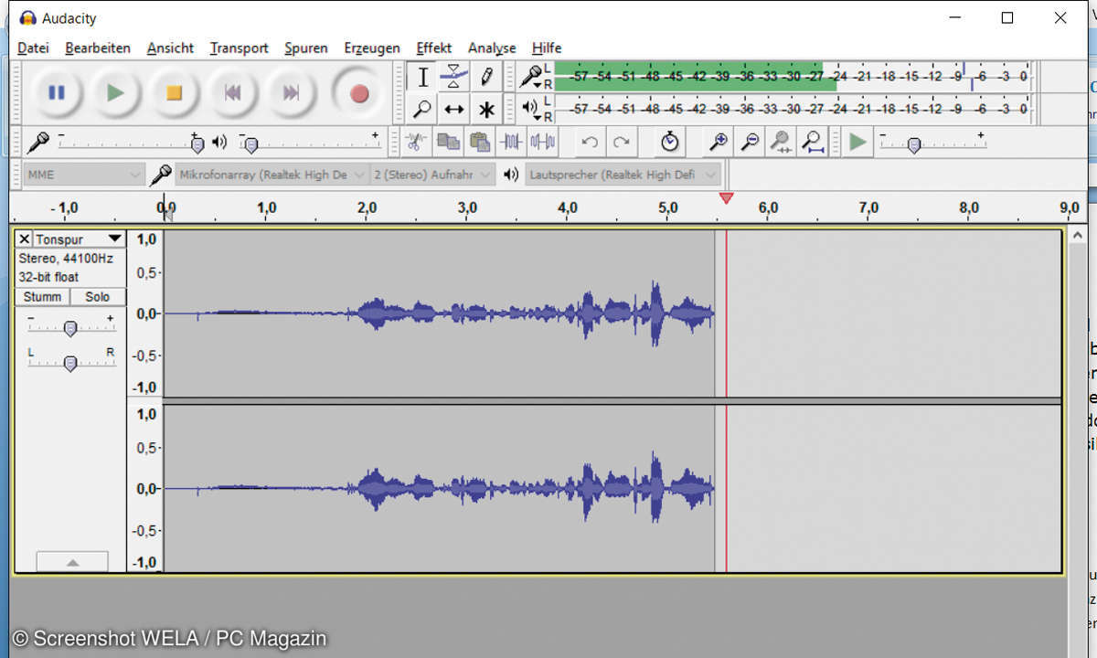Skip to end of the track
The width and height of the screenshot is (1097, 658).
pos(291,92)
